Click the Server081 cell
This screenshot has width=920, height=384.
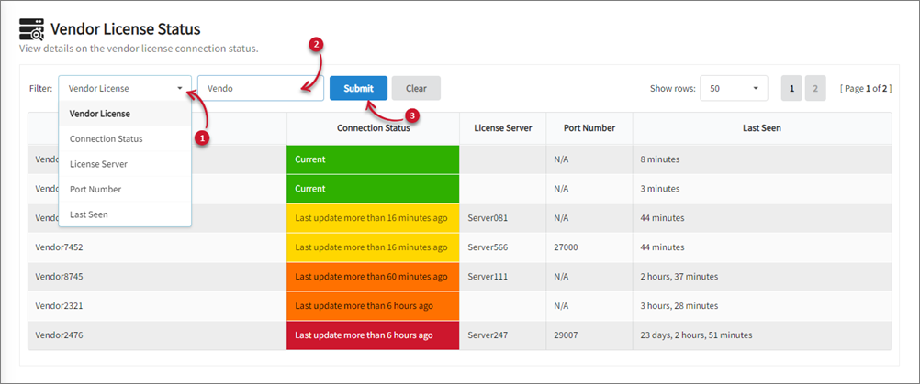(x=503, y=218)
